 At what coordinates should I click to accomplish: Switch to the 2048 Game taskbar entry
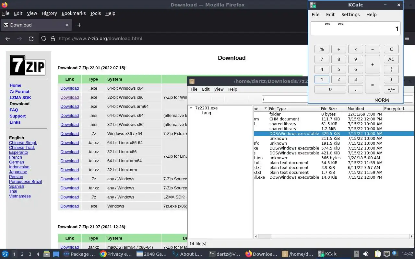[152, 254]
